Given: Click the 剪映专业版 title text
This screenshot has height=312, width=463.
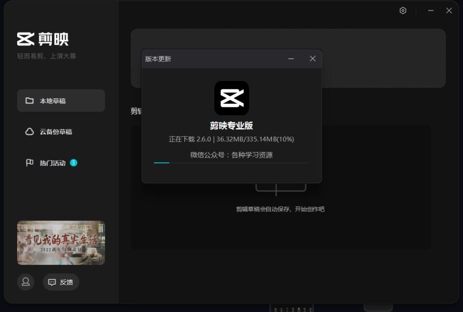Looking at the screenshot, I should [231, 125].
